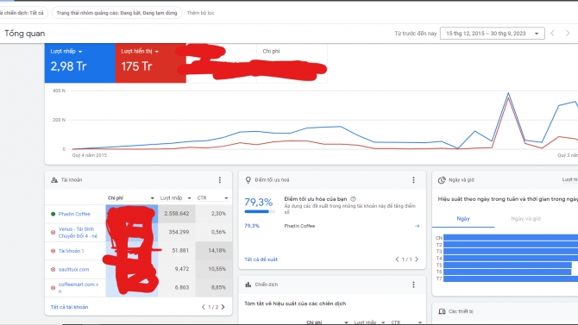The width and height of the screenshot is (578, 325).
Task: Click the Chiến dịch bar chart icon
Action: [x=248, y=284]
